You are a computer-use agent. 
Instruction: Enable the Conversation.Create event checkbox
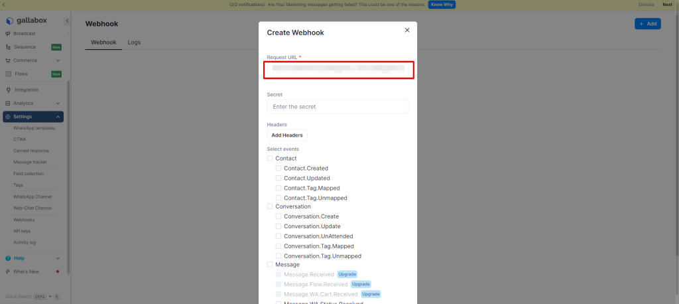point(278,216)
